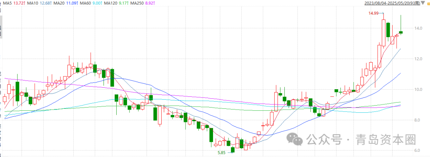This screenshot has height=157, width=430.
Task: Click the 2023/08/04-2025/05/20(93周) date range link
Action: tap(393, 3)
